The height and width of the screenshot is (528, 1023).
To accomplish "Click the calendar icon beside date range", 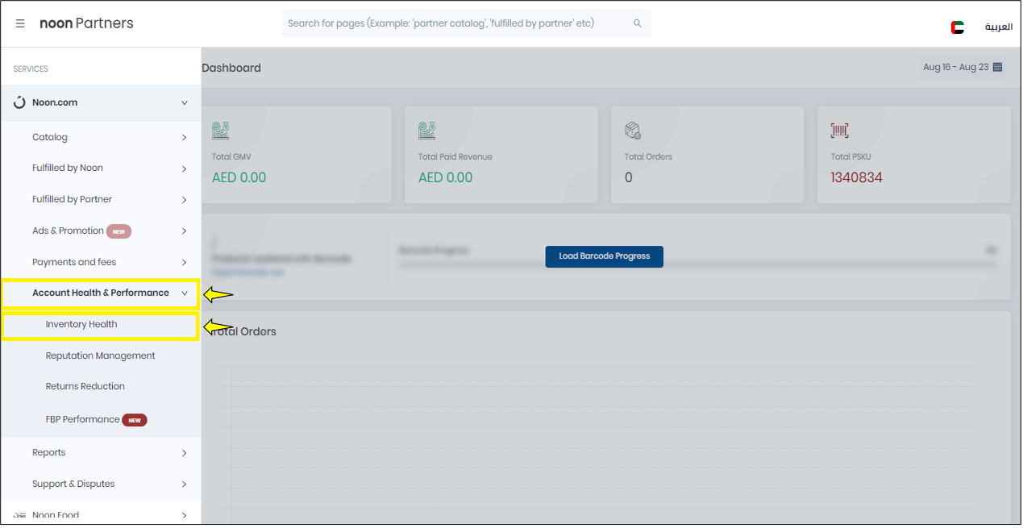I will [x=997, y=67].
